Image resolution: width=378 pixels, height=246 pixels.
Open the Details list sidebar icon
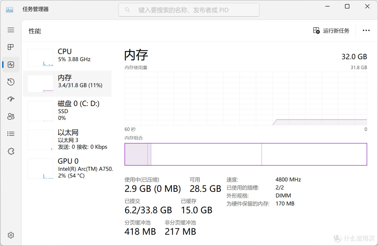(11, 134)
